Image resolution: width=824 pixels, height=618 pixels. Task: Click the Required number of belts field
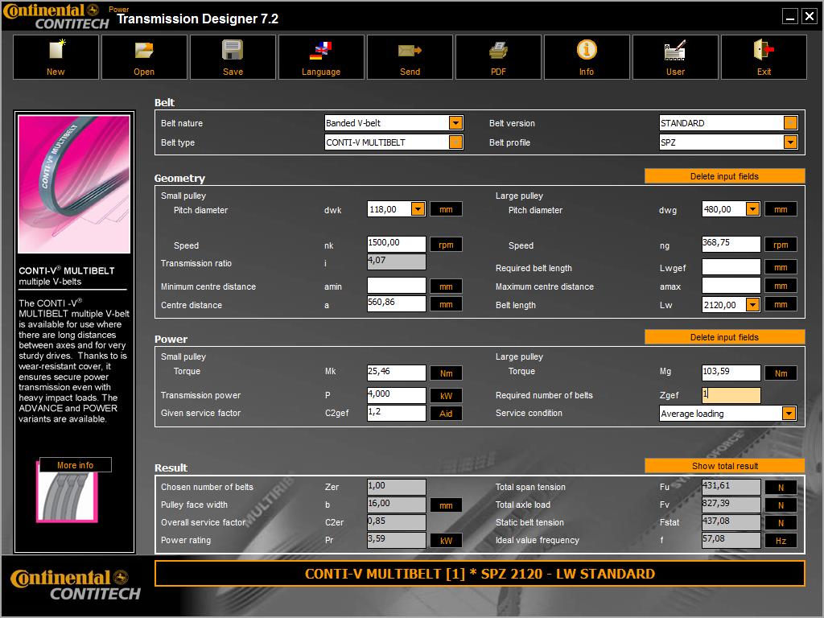tap(731, 395)
